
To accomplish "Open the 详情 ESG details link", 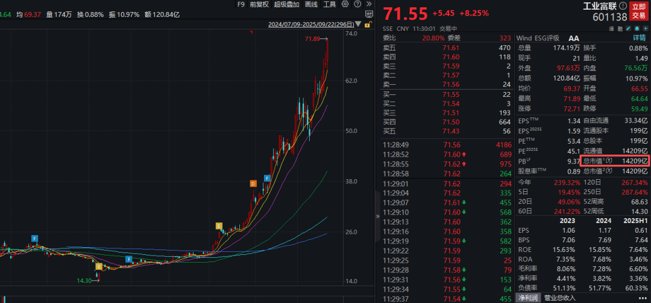I will [639, 38].
